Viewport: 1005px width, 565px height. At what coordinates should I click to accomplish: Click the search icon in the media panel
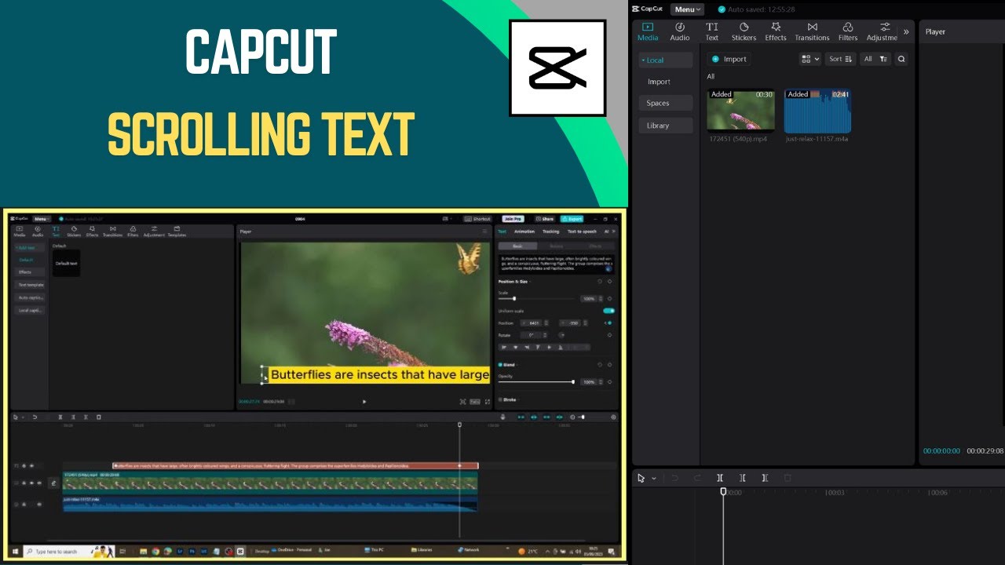point(901,58)
